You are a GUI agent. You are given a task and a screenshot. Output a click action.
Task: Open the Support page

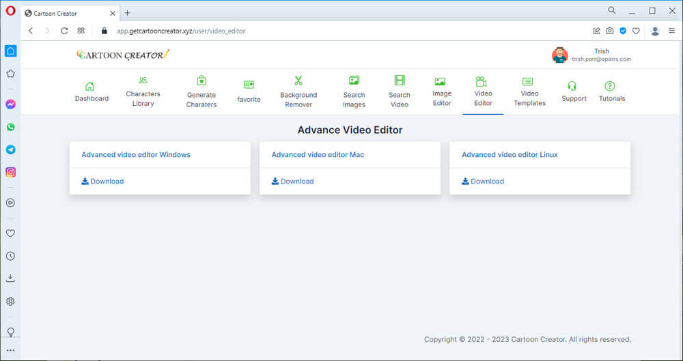[574, 92]
